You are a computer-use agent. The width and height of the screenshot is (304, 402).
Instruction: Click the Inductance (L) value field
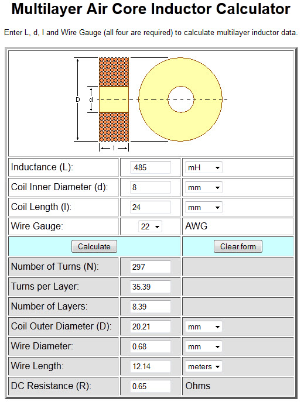click(151, 167)
